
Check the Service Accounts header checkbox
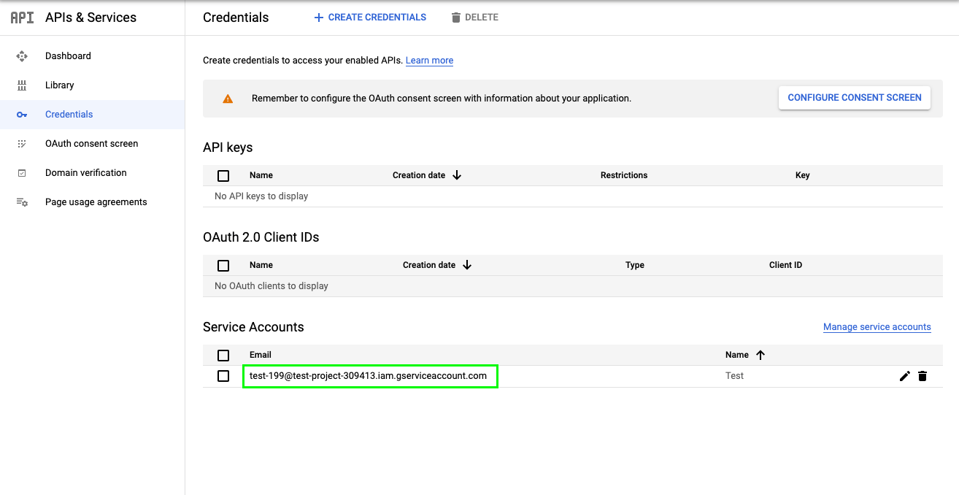click(x=223, y=356)
